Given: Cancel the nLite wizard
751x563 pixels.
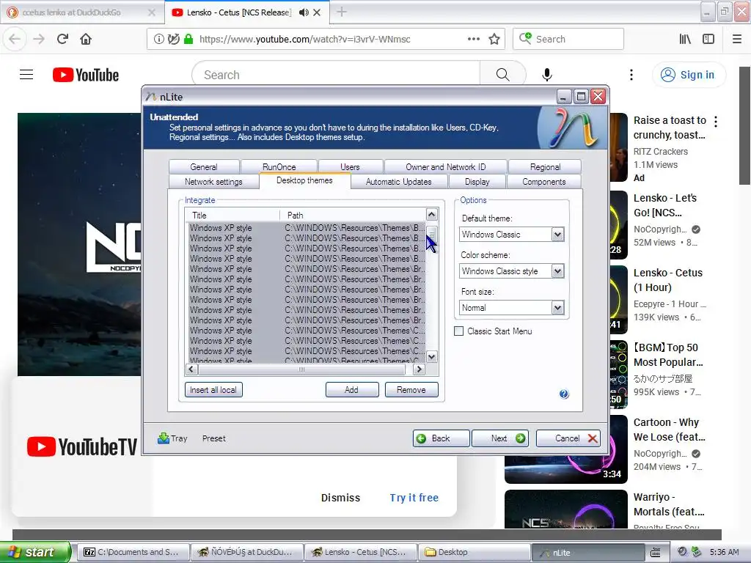Looking at the screenshot, I should point(568,438).
